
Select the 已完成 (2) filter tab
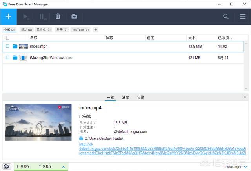pyautogui.click(x=44, y=30)
